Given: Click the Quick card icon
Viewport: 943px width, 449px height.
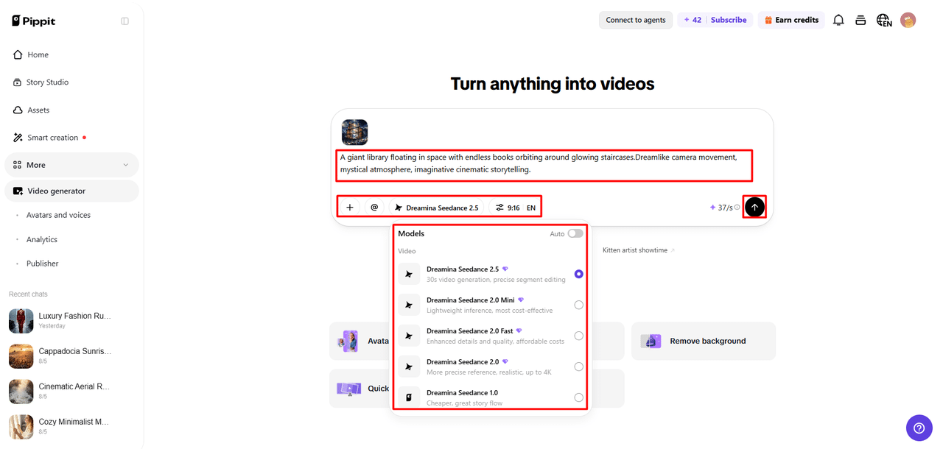Looking at the screenshot, I should point(348,389).
